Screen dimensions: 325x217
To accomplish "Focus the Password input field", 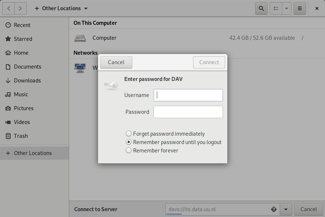I will point(188,112).
